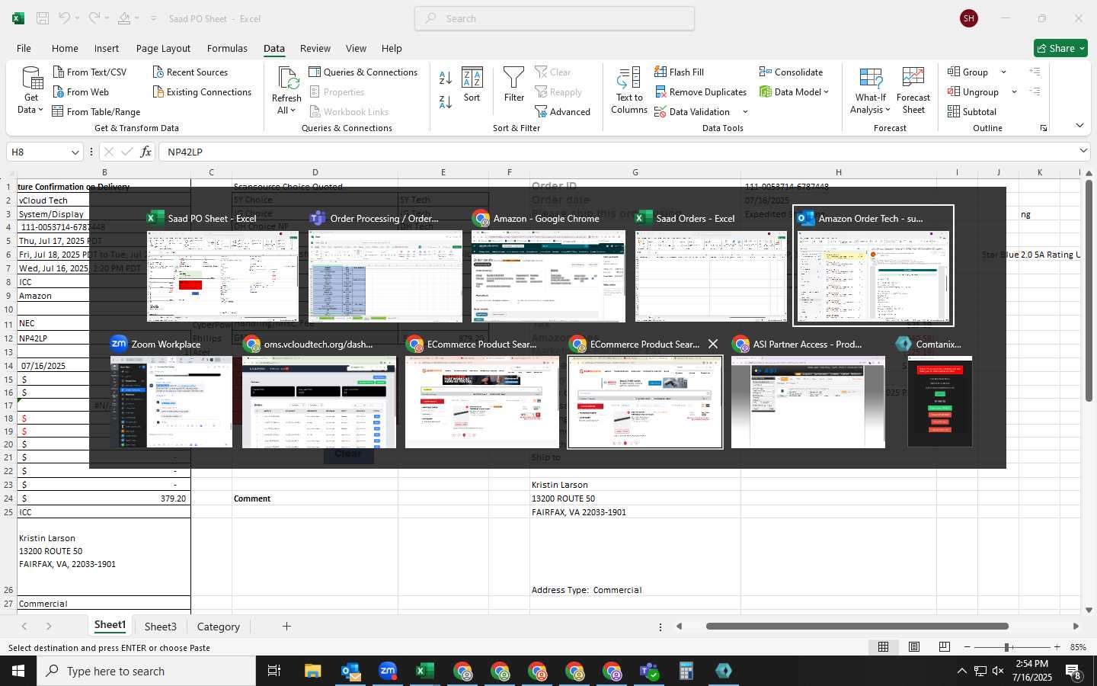Expand the formula bar
1097x686 pixels.
[x=1083, y=151]
